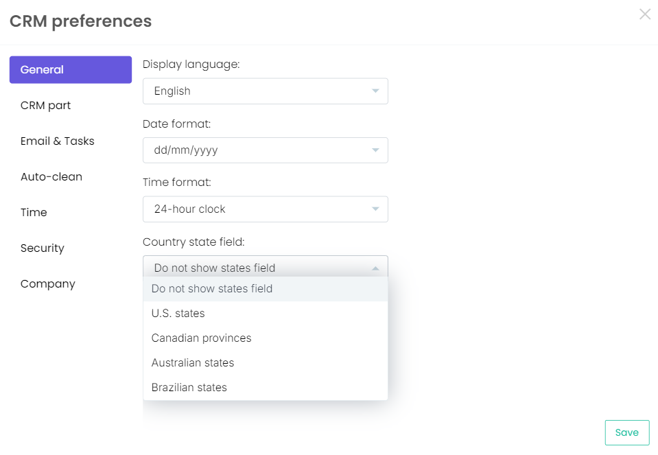
Task: Switch to the Company tab
Action: click(x=48, y=284)
